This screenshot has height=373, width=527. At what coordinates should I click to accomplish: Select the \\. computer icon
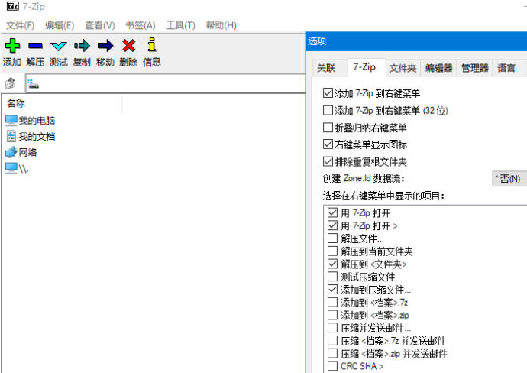coord(11,168)
